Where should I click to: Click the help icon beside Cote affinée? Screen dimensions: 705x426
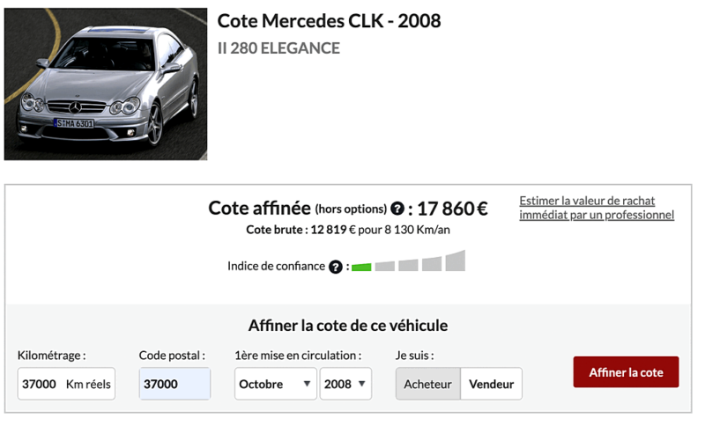[x=397, y=209]
